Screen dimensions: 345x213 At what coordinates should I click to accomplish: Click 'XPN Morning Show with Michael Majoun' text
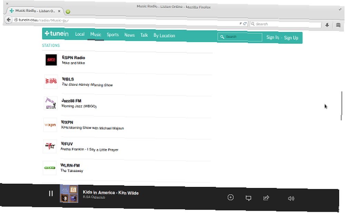(x=92, y=128)
